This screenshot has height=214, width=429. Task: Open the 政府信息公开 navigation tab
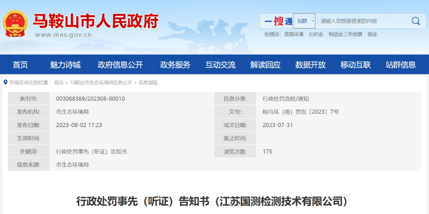click(x=120, y=65)
